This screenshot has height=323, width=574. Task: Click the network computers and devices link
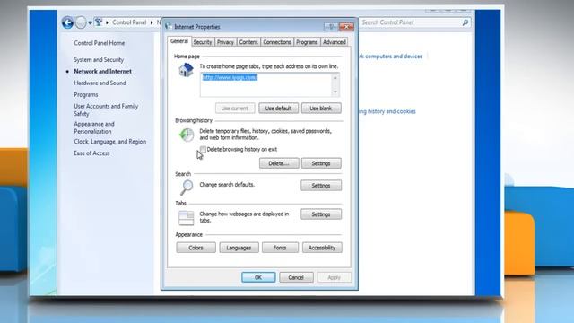pos(390,57)
